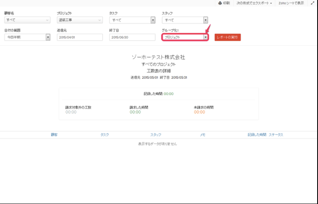Click the 印刷 print icon
Screen dimensions: 318x204
(x=220, y=3)
